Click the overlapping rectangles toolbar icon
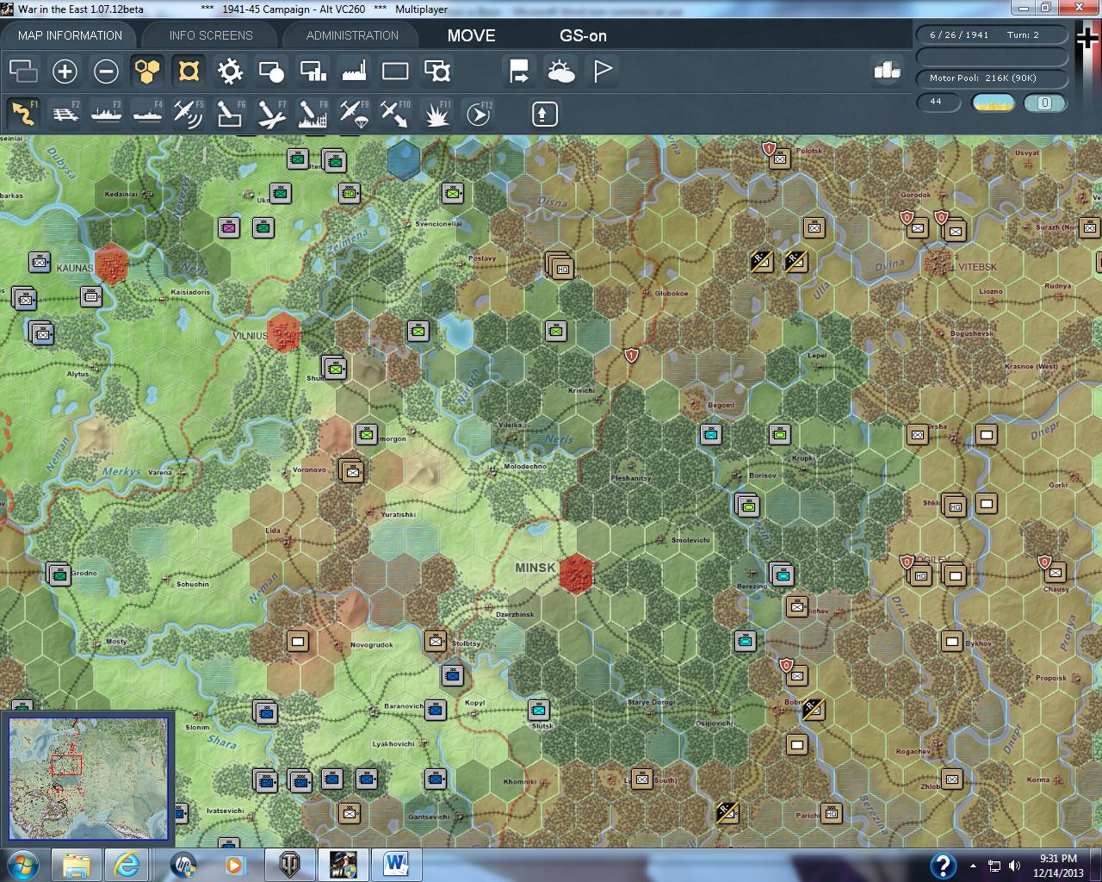Screen dimensions: 1102x882 tap(23, 71)
